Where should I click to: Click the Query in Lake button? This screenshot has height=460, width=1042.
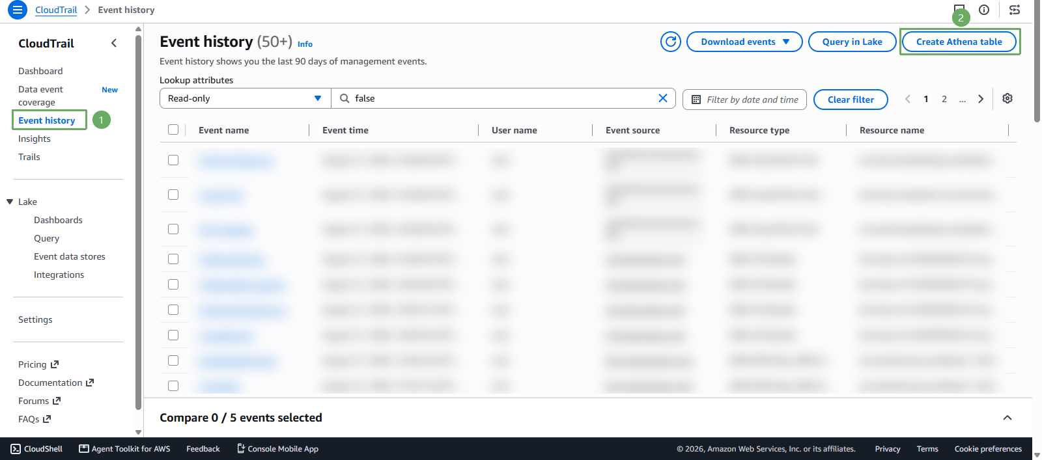pyautogui.click(x=852, y=42)
